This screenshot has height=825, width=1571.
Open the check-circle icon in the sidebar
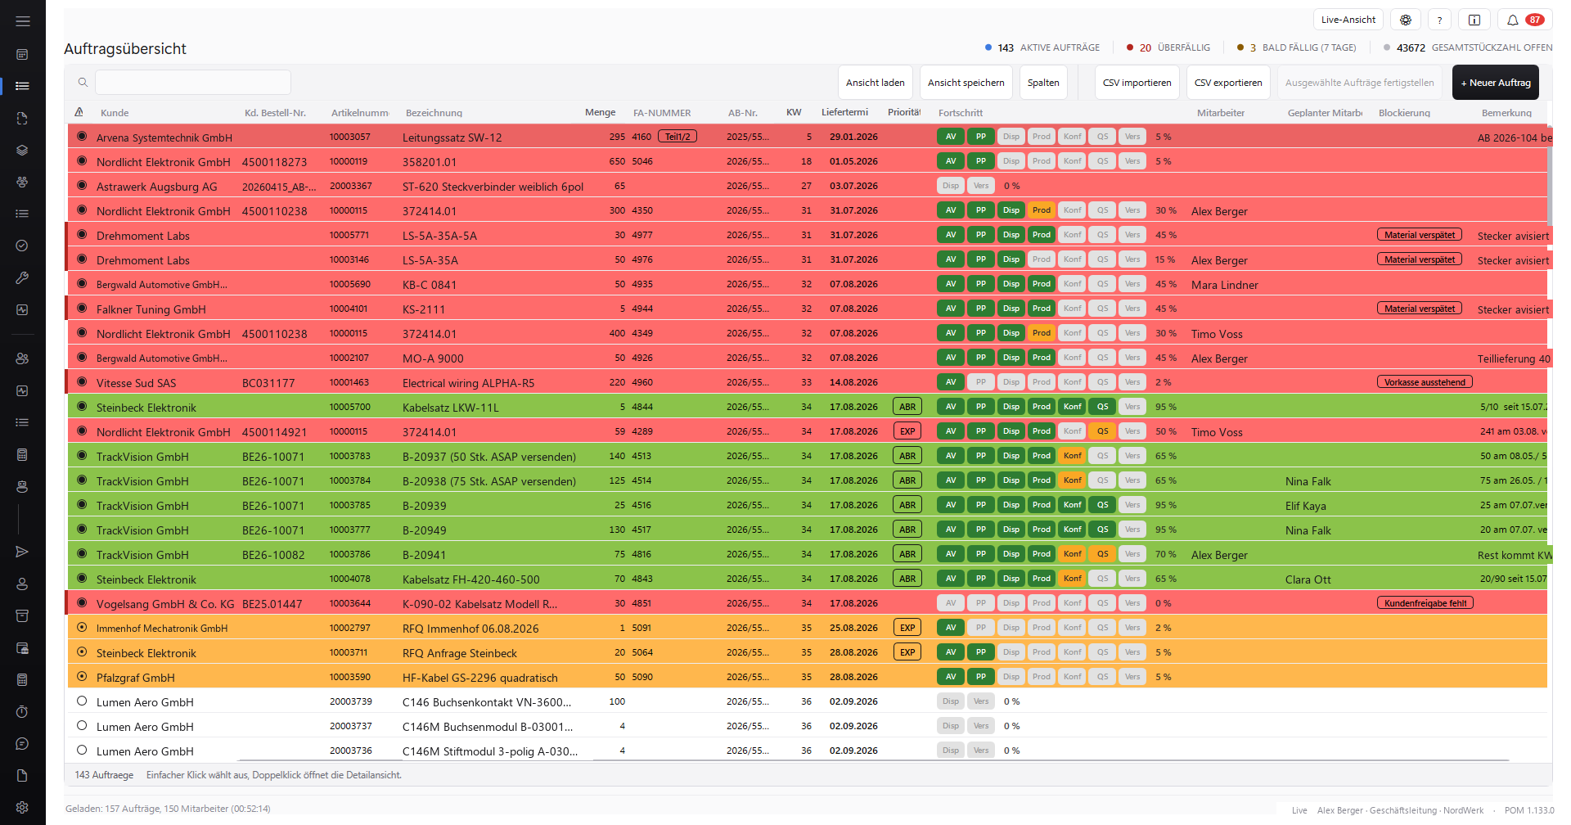click(22, 246)
